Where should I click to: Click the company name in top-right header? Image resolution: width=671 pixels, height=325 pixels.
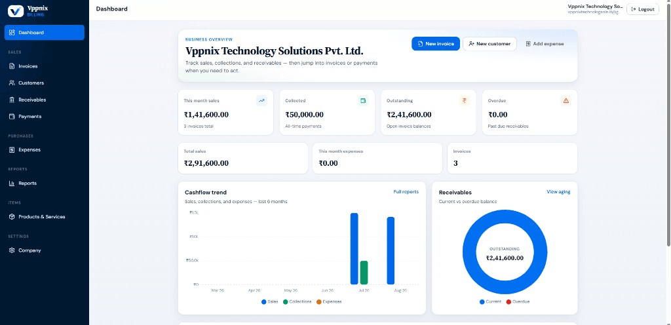(x=595, y=7)
